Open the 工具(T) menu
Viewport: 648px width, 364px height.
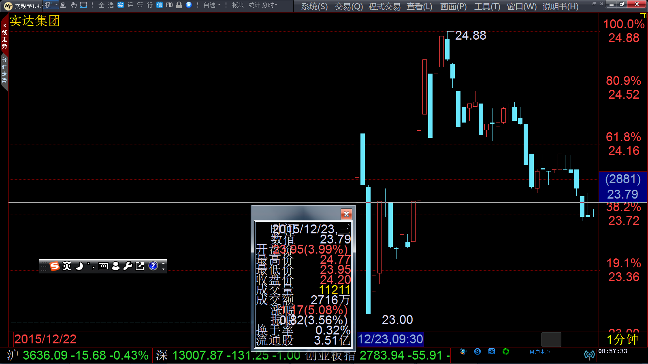click(x=487, y=6)
